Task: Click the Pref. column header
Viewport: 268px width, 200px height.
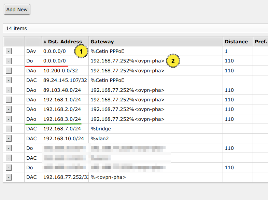Action: (260, 42)
